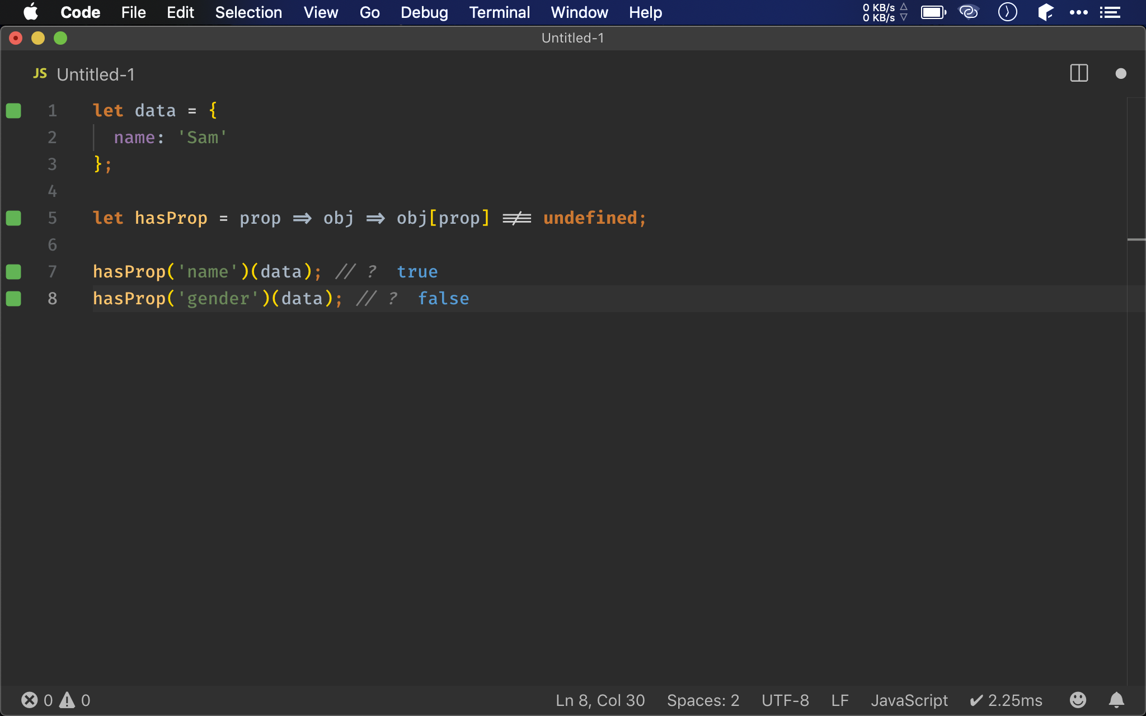The image size is (1146, 716).
Task: Click the inline result 'false' on line 8
Action: pos(444,299)
